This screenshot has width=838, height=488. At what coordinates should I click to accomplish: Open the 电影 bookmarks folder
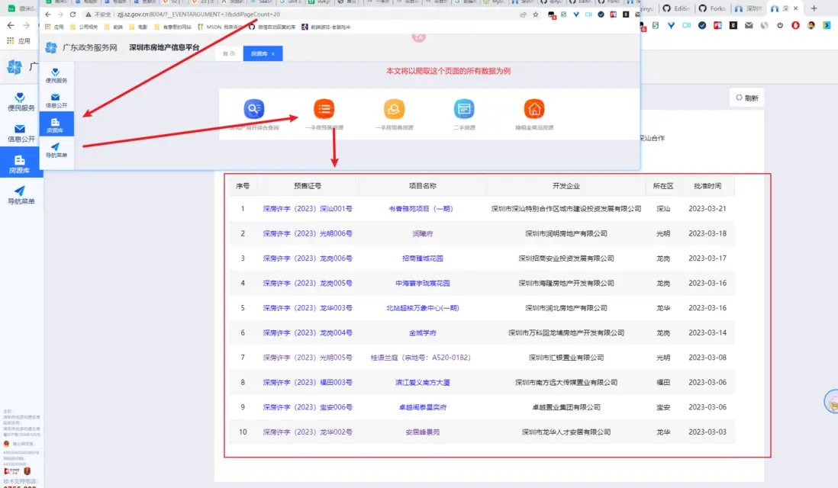pyautogui.click(x=138, y=27)
